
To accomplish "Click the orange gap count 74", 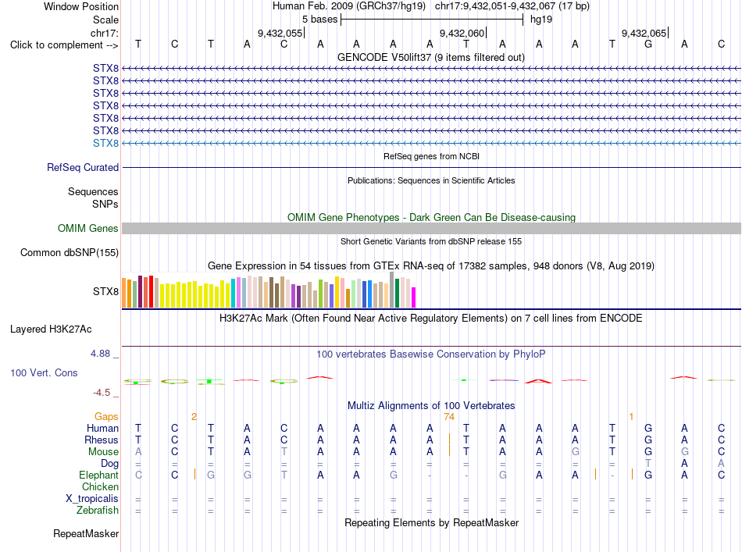I will pos(449,416).
